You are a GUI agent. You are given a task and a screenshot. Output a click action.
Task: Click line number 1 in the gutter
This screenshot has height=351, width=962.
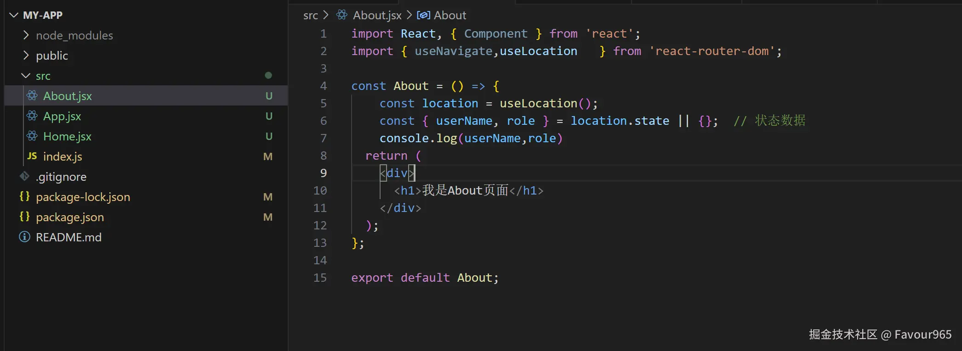tap(324, 33)
